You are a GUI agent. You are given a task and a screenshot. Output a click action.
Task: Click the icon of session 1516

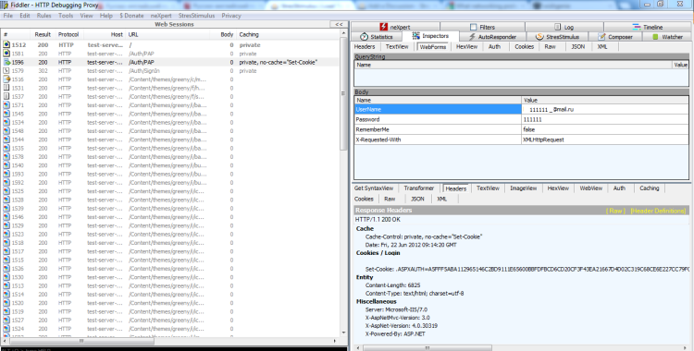(6, 79)
